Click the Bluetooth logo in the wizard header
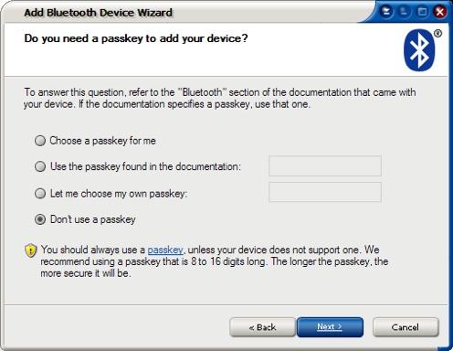 pos(419,50)
